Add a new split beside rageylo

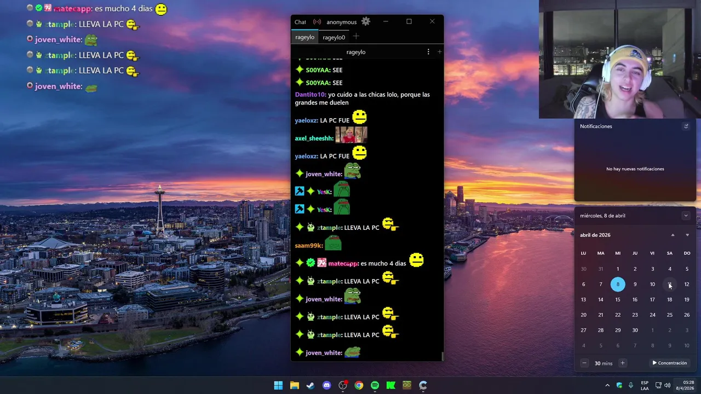click(439, 51)
